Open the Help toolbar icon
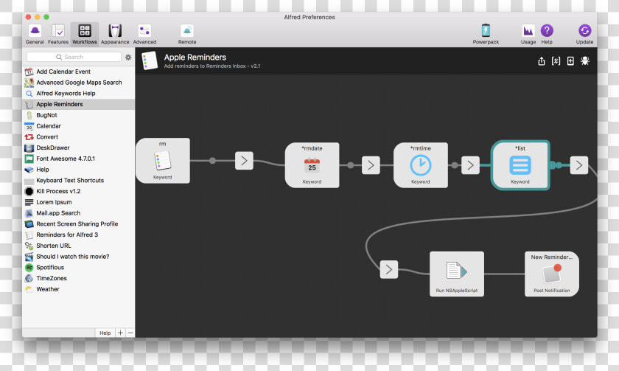Image resolution: width=619 pixels, height=371 pixels. pos(547,34)
